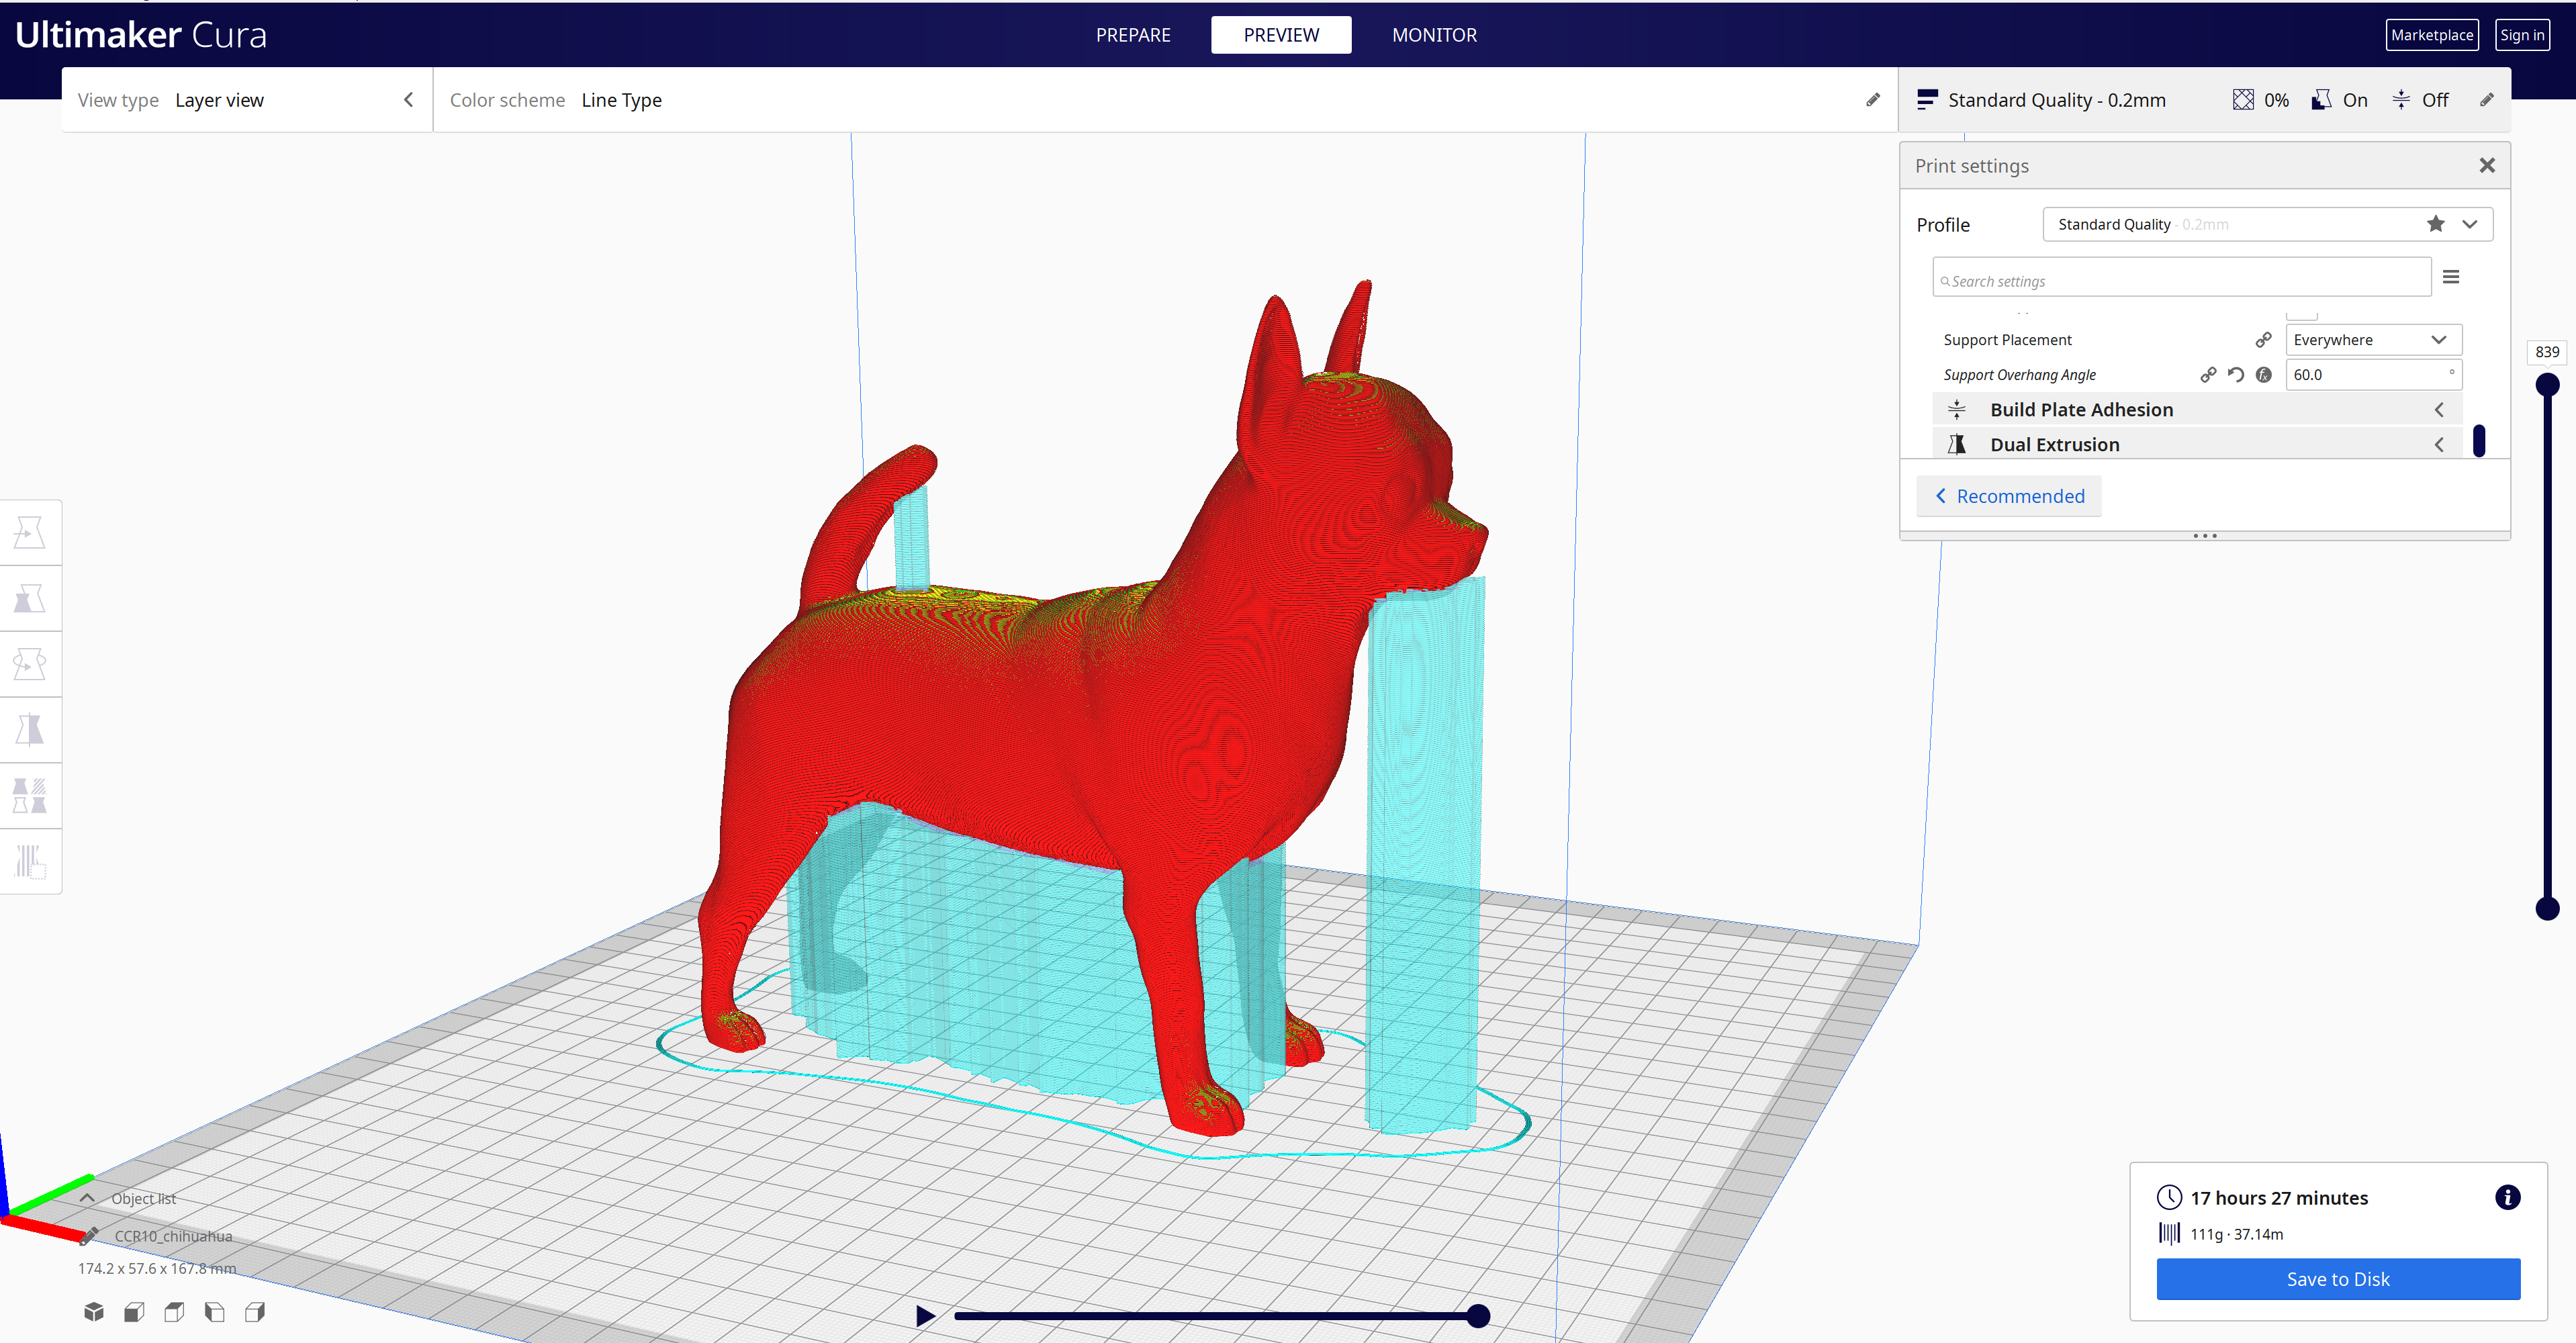Switch to the 3D perspective camera view cube icon

[94, 1311]
